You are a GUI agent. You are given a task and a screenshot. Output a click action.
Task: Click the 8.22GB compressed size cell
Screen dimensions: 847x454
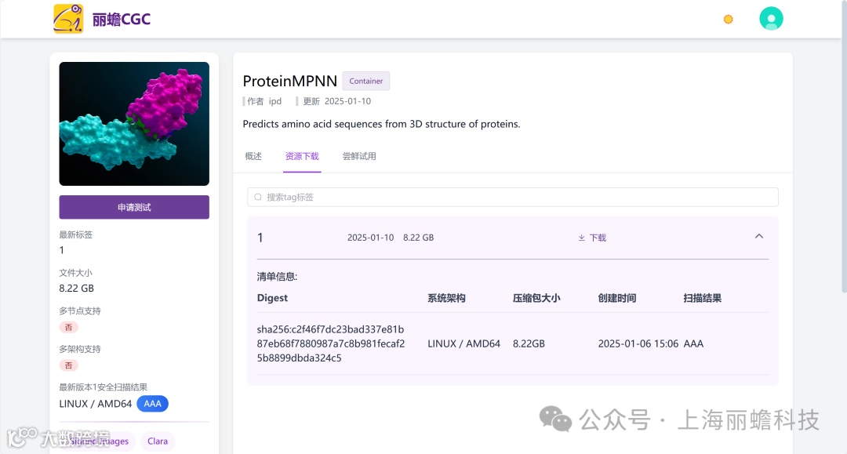(x=529, y=343)
